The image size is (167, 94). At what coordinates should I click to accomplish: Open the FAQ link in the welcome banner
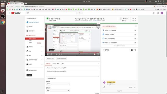pyautogui.click(x=96, y=21)
